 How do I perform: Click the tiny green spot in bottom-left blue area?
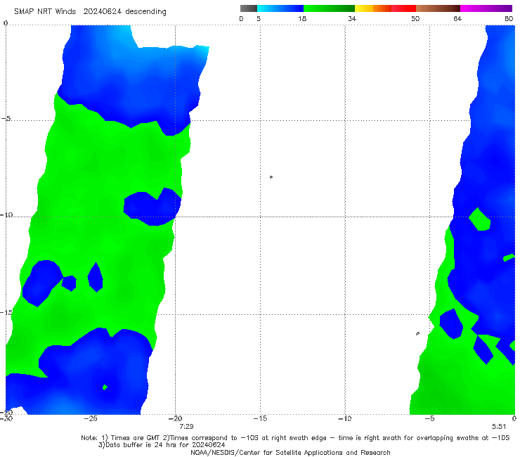click(x=105, y=387)
